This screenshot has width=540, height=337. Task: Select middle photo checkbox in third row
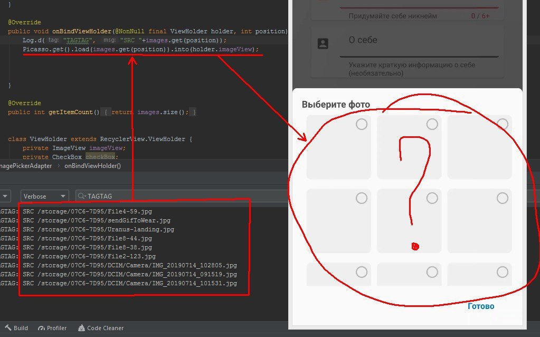[x=432, y=272]
